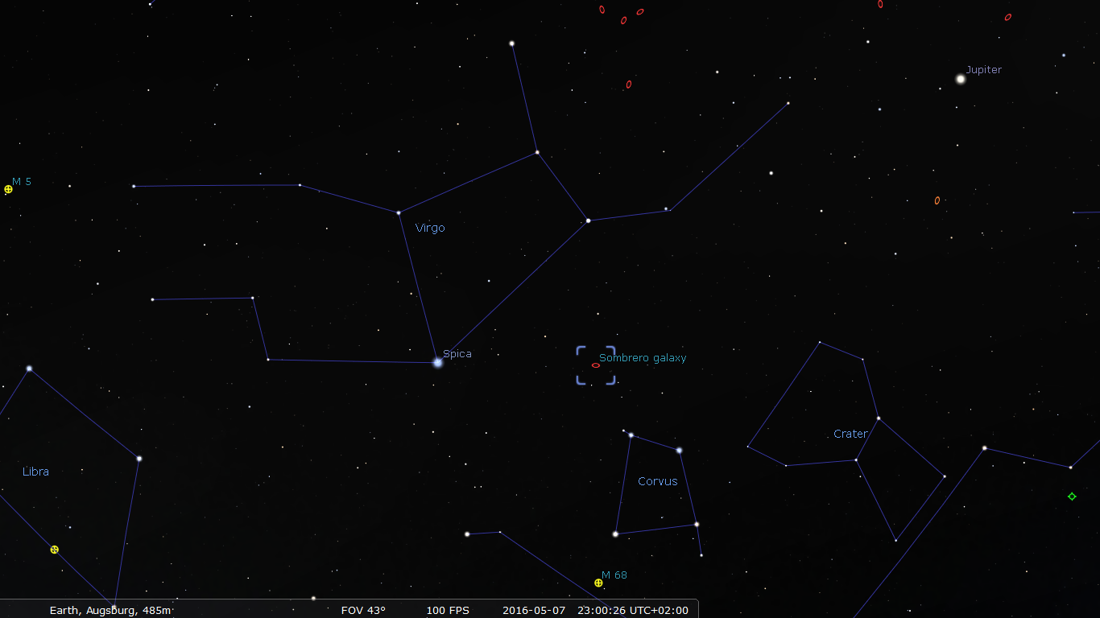Click the Earth, Augsburg location in status bar
The image size is (1100, 618).
110,610
